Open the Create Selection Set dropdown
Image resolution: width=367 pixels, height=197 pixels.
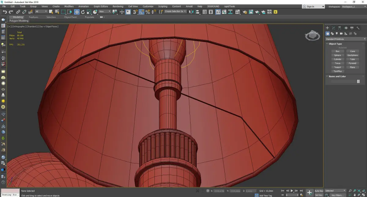tap(175, 11)
